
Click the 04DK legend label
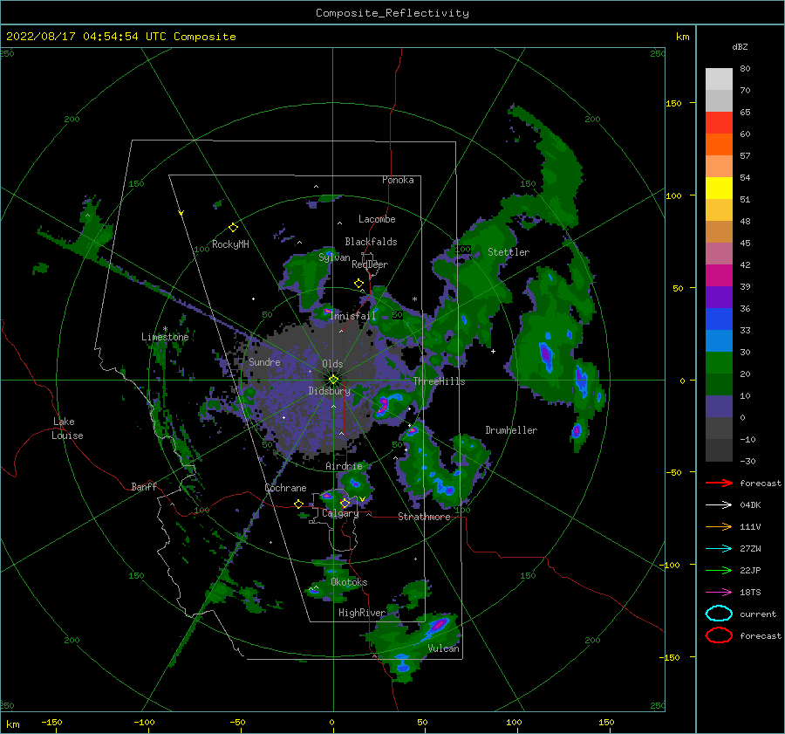pyautogui.click(x=750, y=505)
